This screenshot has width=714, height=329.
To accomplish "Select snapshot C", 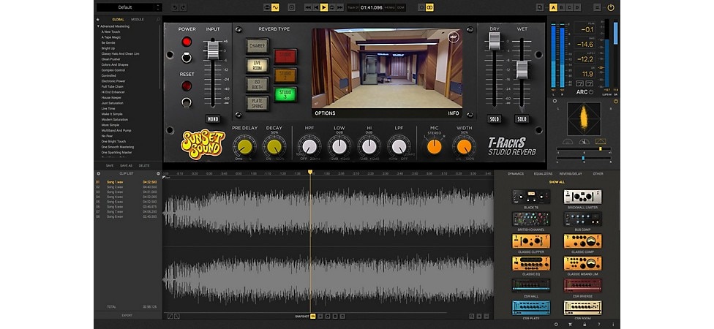I will coord(569,7).
